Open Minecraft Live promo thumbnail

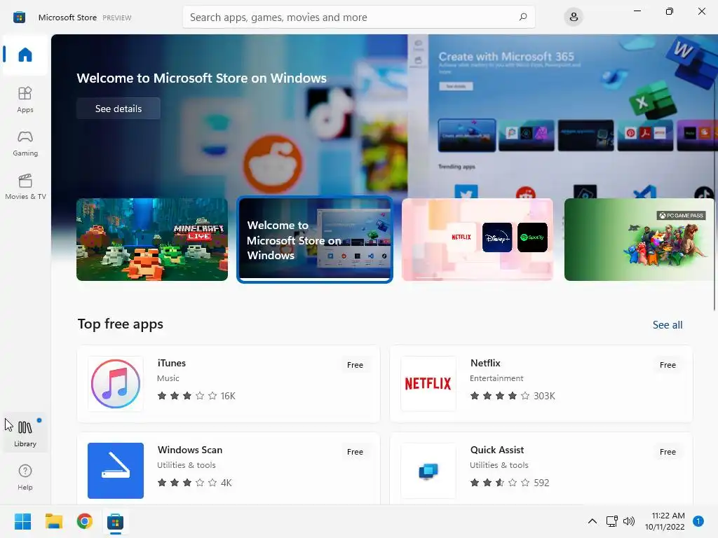point(152,240)
